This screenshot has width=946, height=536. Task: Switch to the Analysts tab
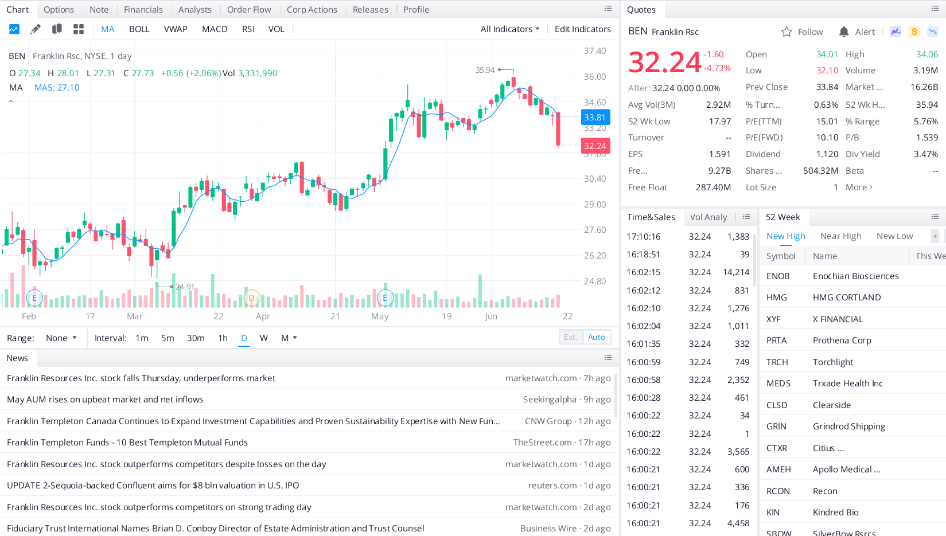(x=195, y=10)
